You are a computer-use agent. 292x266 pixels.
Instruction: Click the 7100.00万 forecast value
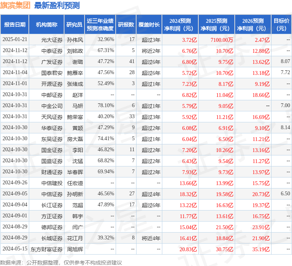click(x=222, y=40)
